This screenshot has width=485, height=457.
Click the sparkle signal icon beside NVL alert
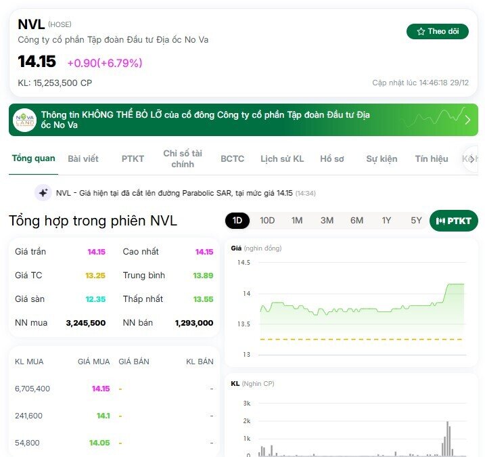point(43,193)
